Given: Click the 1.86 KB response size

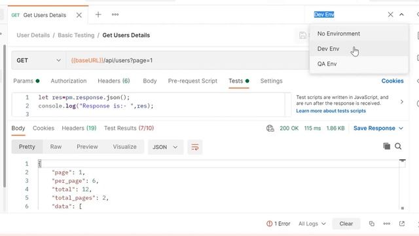Looking at the screenshot, I should (335, 128).
